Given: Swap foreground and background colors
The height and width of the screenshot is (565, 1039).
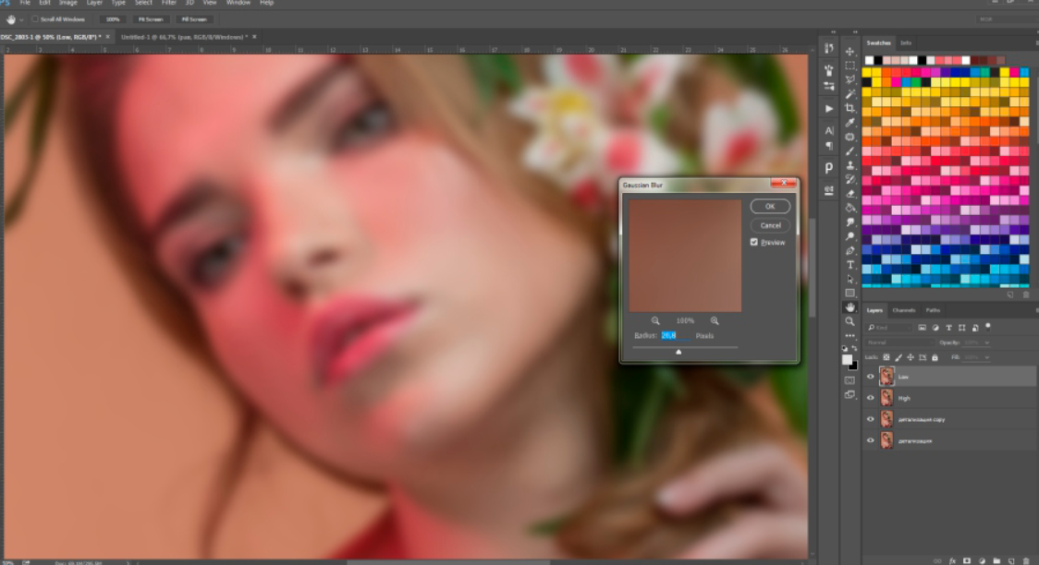Looking at the screenshot, I should [854, 349].
